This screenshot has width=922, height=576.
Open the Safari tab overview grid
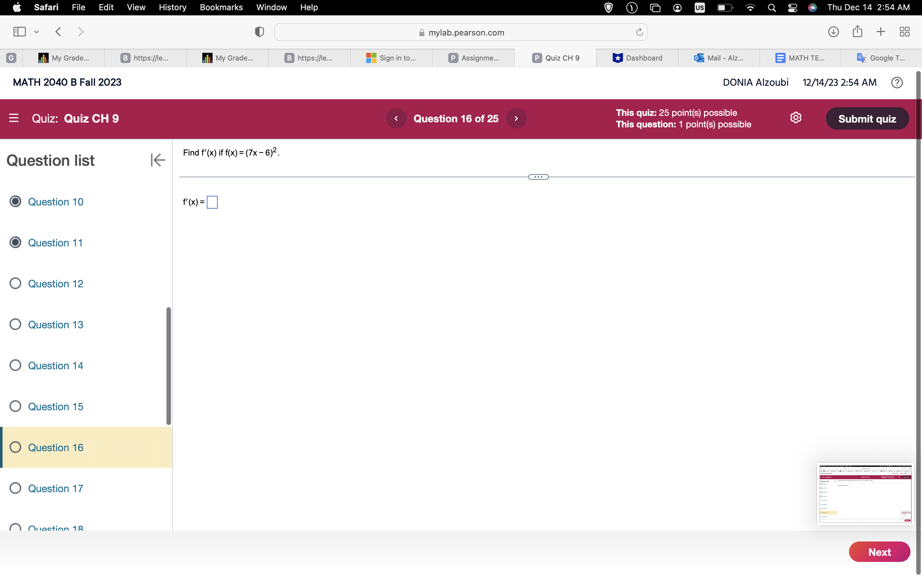pyautogui.click(x=904, y=32)
